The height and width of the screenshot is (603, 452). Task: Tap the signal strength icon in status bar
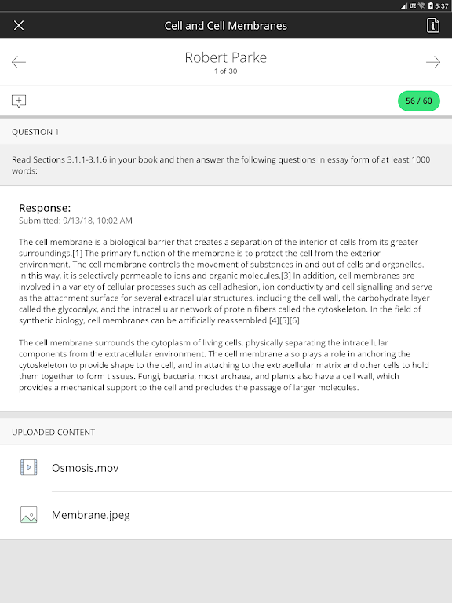(x=404, y=5)
